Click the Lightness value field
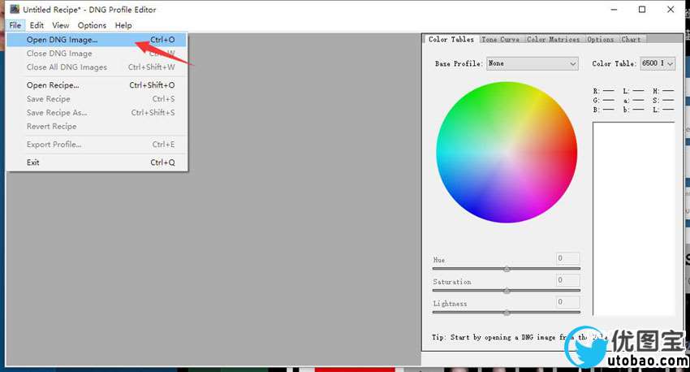 pos(567,302)
